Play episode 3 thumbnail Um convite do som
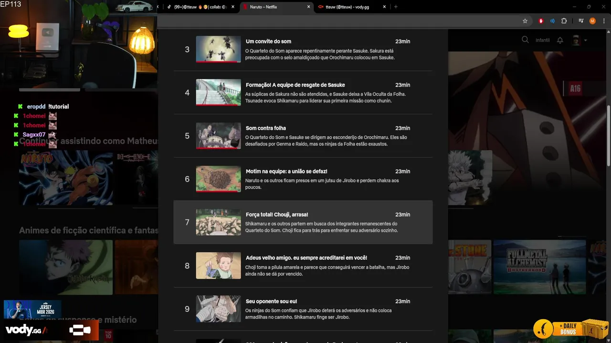Image resolution: width=611 pixels, height=343 pixels. point(218,49)
